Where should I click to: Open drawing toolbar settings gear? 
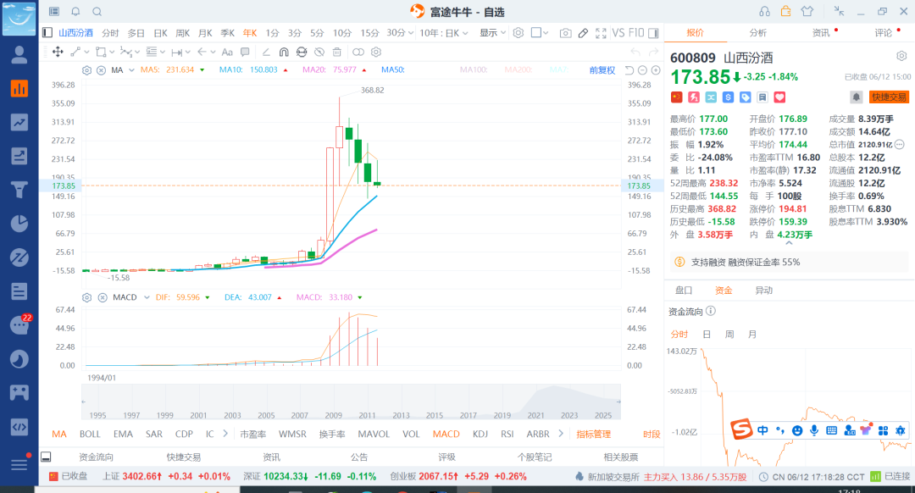click(376, 52)
